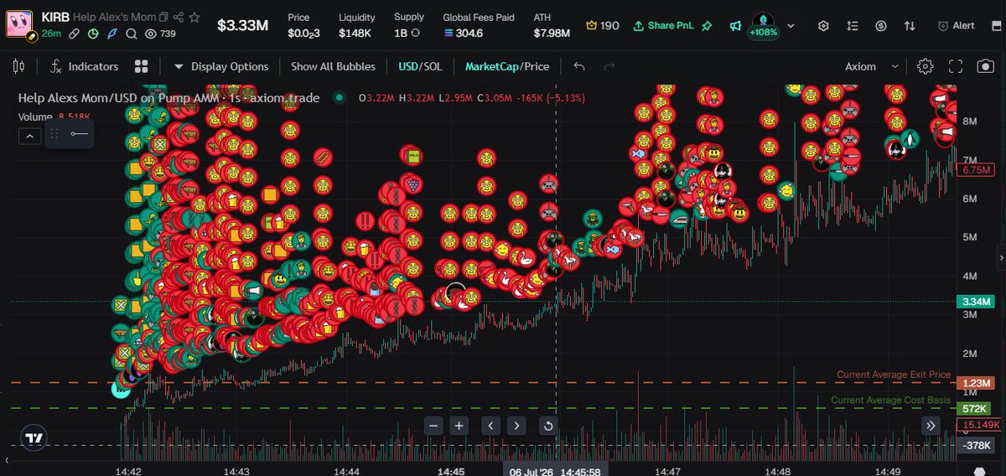Switch the USD/SOL currency toggle
Image resolution: width=1006 pixels, height=476 pixels.
coord(420,66)
